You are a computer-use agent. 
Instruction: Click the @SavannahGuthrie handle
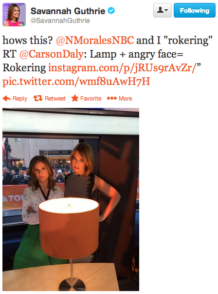click(x=60, y=21)
